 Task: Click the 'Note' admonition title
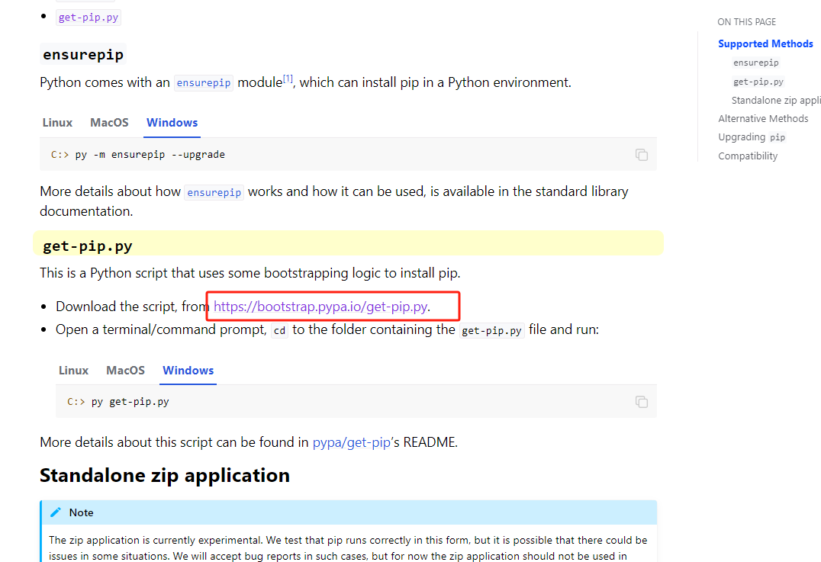81,512
